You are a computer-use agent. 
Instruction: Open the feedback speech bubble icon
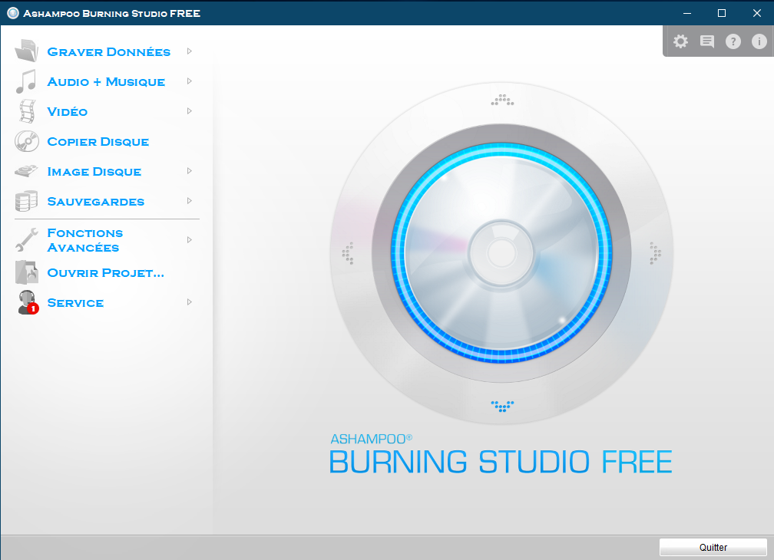(x=707, y=41)
